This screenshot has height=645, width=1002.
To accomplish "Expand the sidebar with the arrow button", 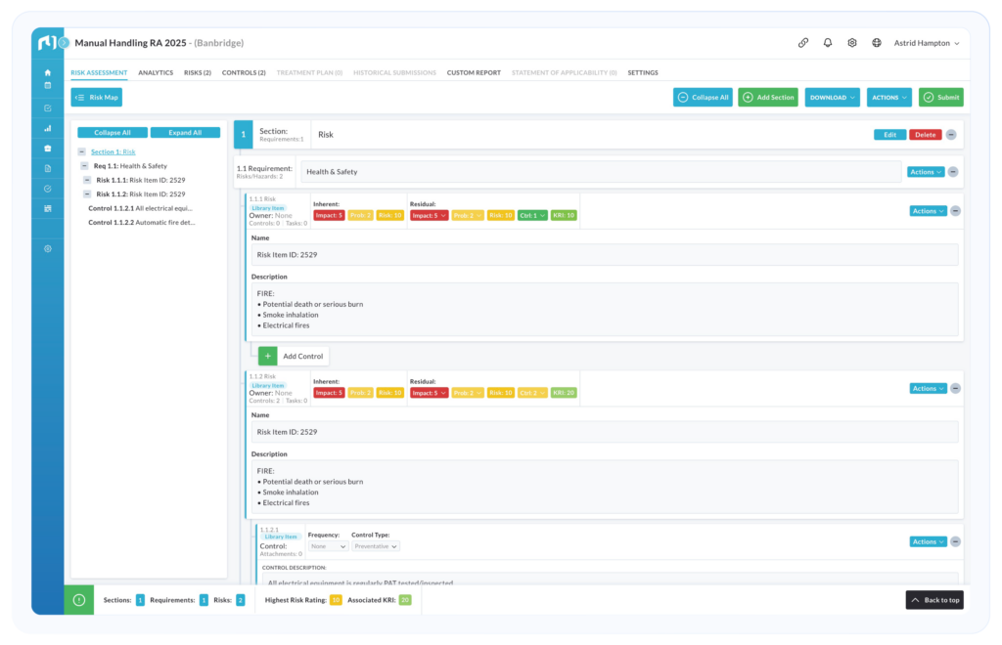I will (x=64, y=43).
